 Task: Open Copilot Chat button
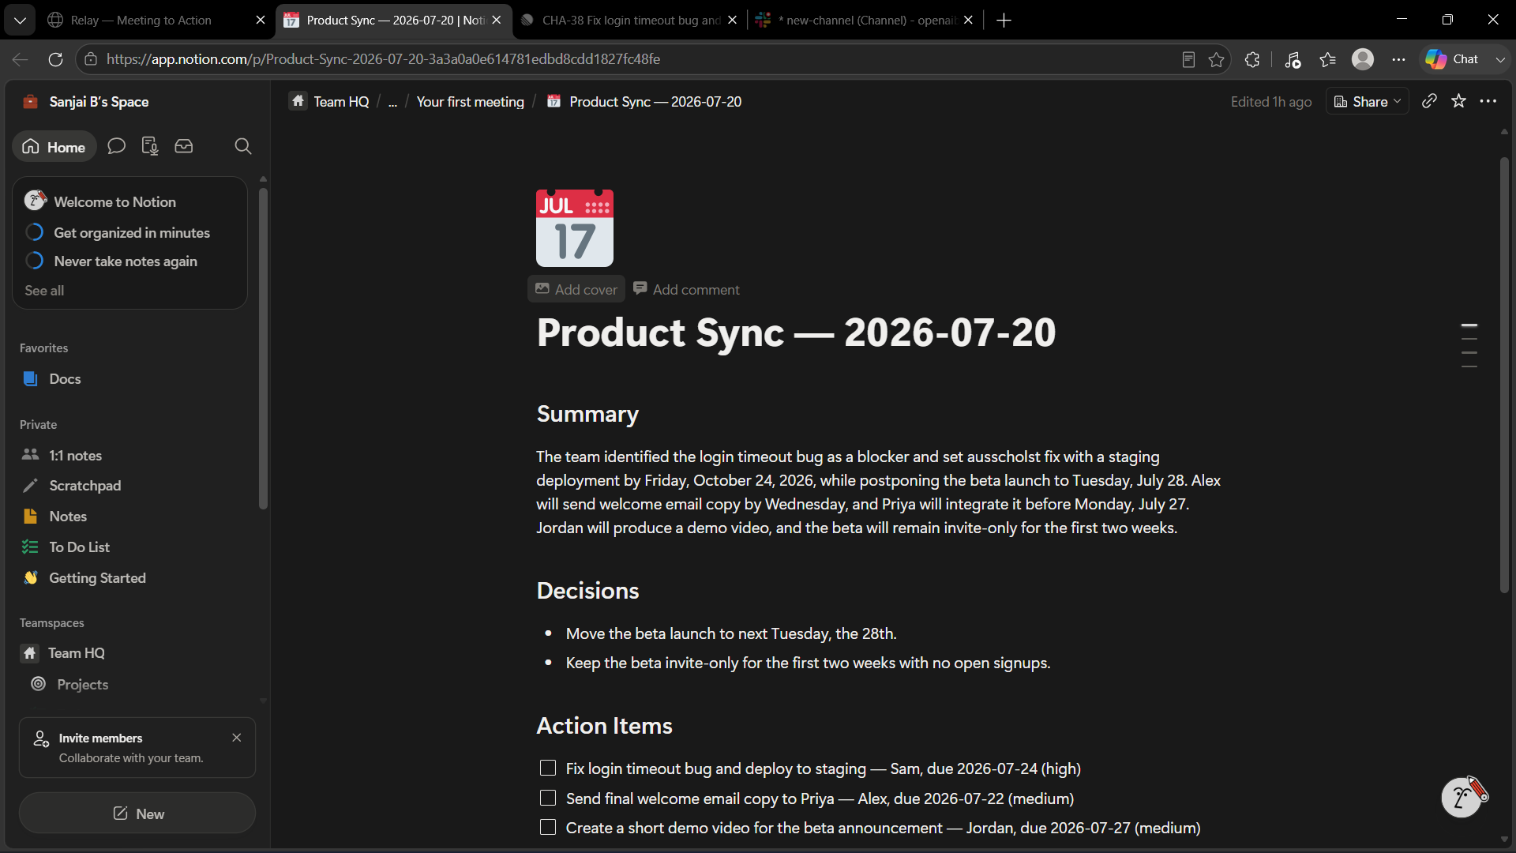click(1453, 59)
